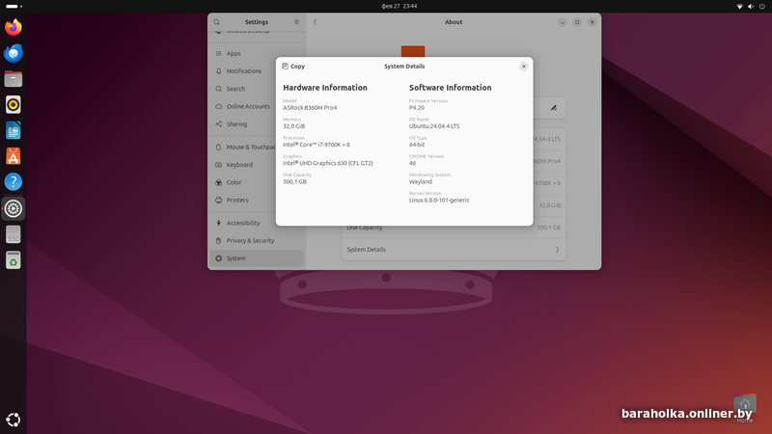Open Online Accounts settings
772x434 pixels.
point(257,106)
